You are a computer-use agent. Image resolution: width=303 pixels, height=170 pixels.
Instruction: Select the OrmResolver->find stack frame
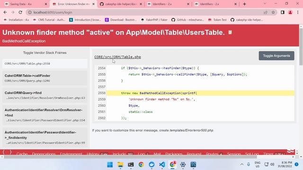[x=45, y=115]
